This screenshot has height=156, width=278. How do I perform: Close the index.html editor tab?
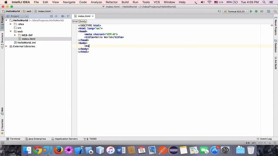click(x=93, y=16)
